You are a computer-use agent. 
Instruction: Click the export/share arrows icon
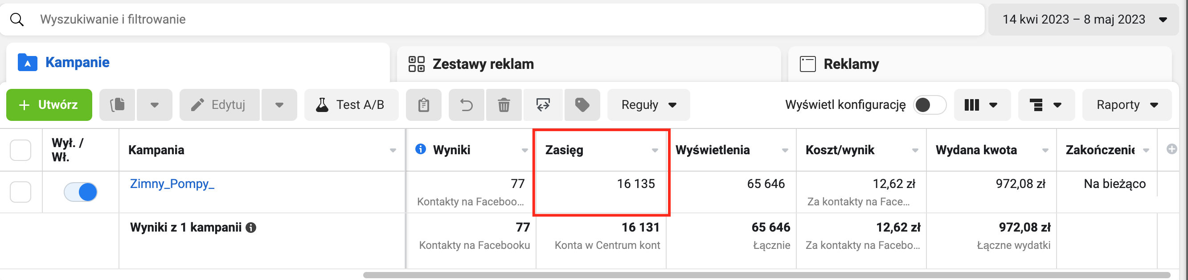click(x=543, y=105)
